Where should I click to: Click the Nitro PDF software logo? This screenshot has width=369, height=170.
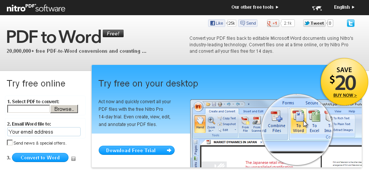pyautogui.click(x=36, y=8)
